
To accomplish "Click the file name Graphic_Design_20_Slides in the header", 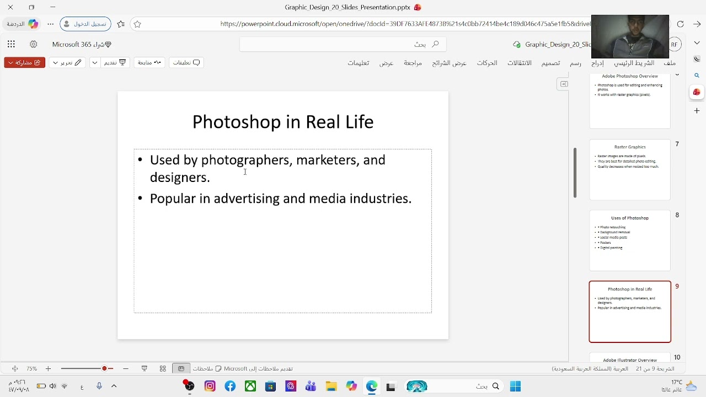I will coord(558,44).
